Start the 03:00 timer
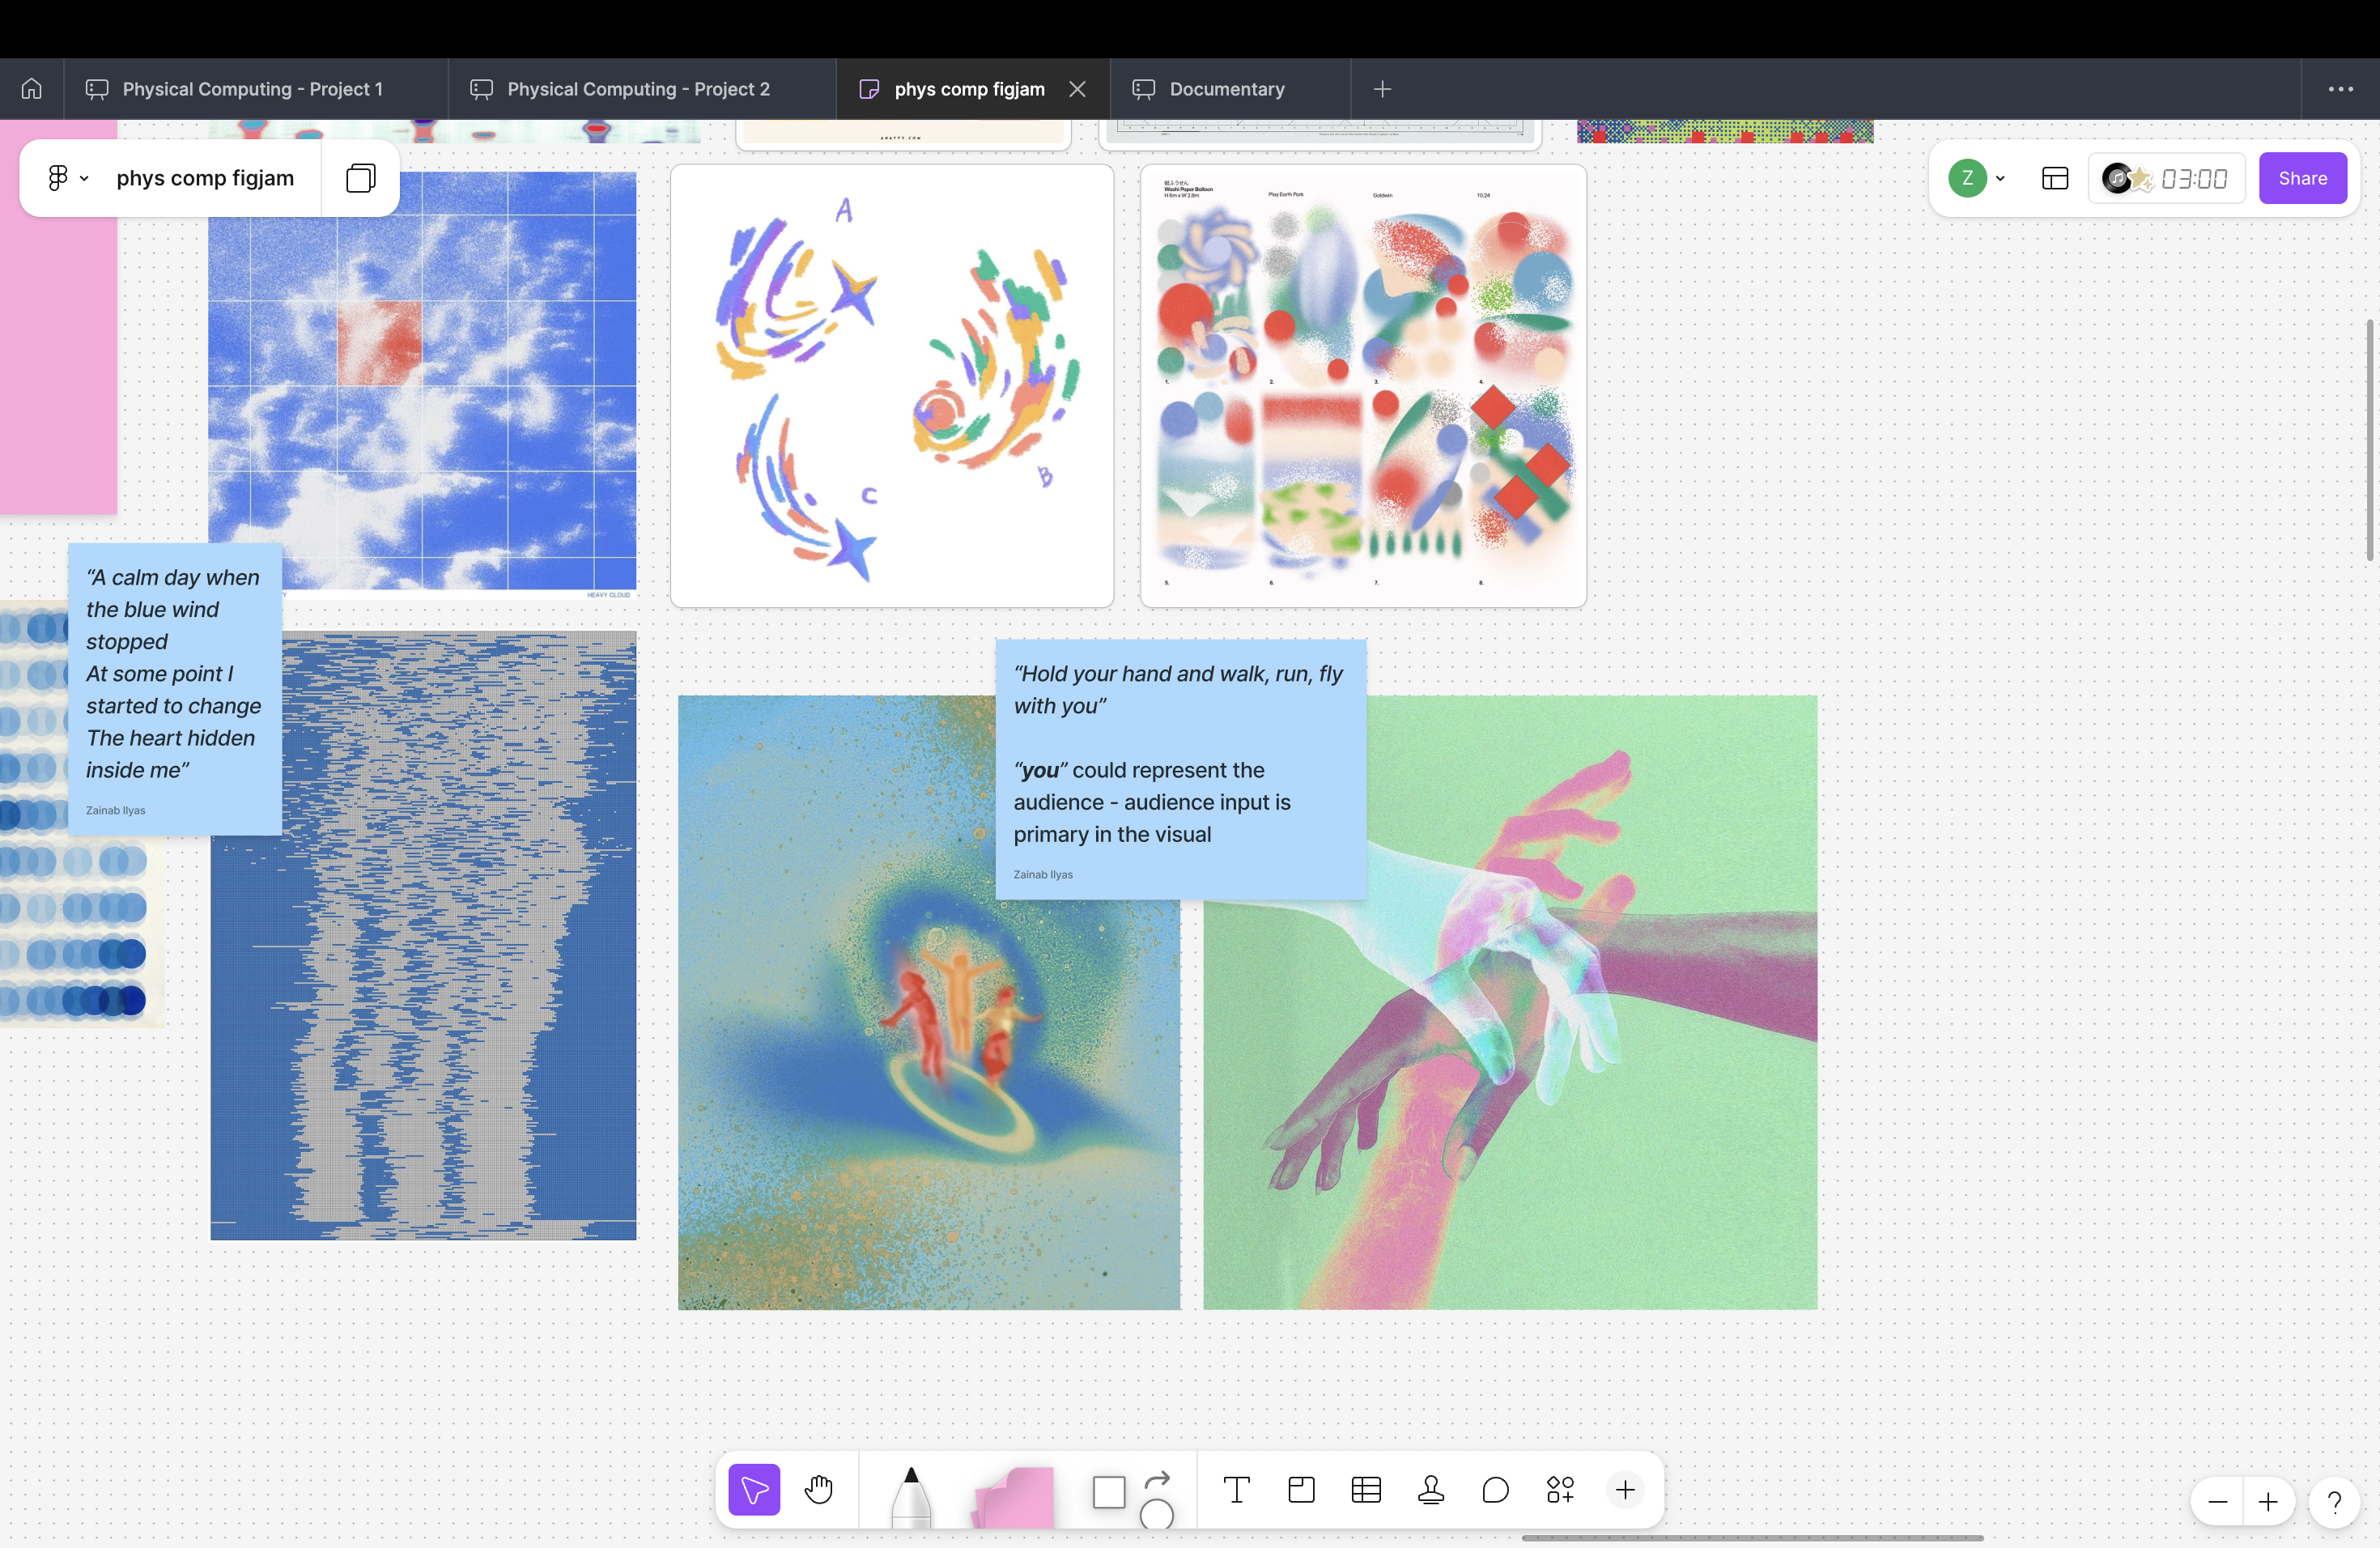 point(2193,178)
